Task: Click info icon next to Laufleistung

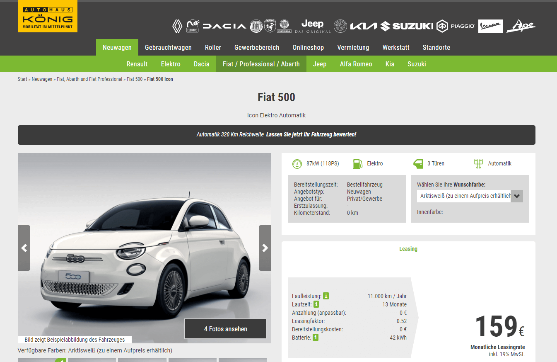Action: coord(326,296)
